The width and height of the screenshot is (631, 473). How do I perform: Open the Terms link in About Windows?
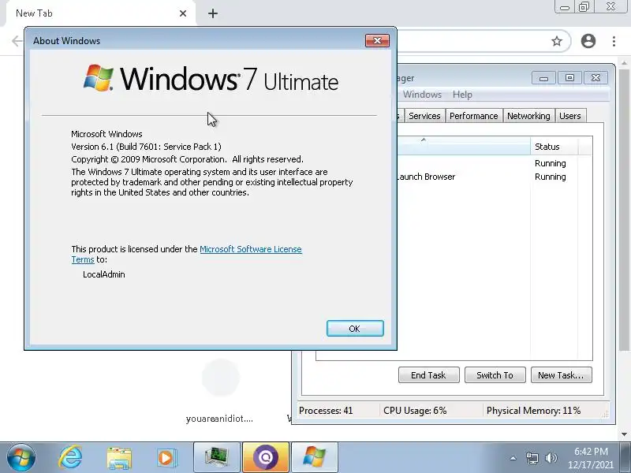83,259
